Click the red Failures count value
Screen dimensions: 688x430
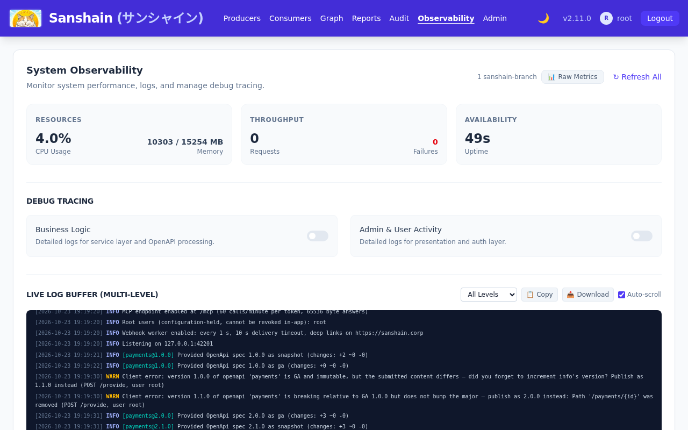pos(435,142)
